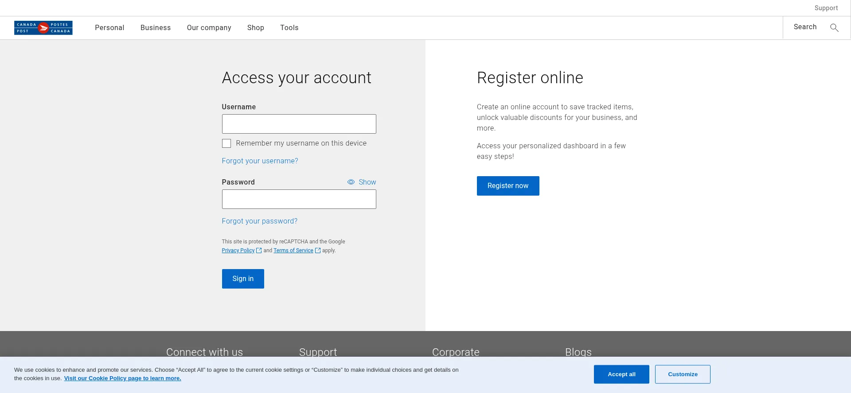Image resolution: width=851 pixels, height=393 pixels.
Task: Click the eye icon beside Show
Action: pyautogui.click(x=351, y=182)
